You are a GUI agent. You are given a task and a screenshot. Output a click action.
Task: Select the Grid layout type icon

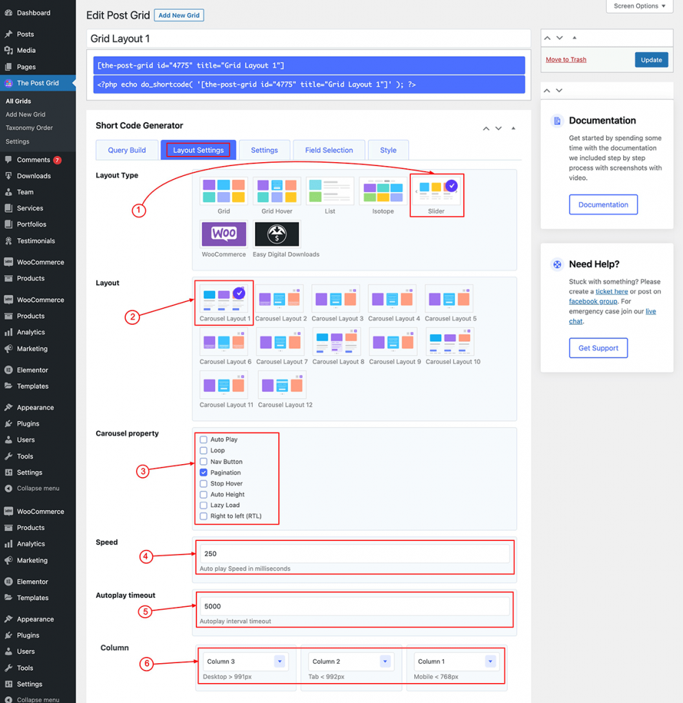pos(223,192)
